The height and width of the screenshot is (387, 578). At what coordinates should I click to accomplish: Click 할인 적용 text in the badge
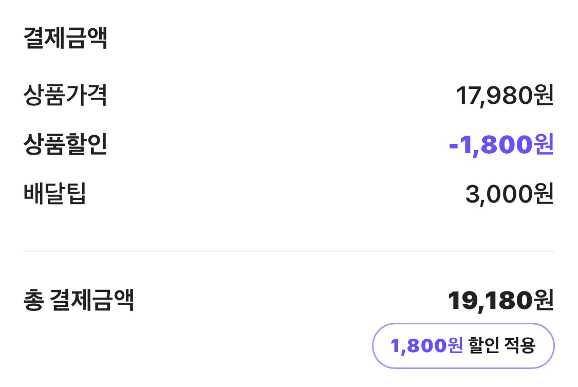pos(502,346)
